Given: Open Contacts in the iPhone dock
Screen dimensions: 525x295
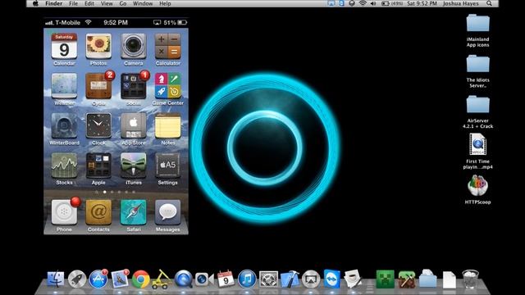Looking at the screenshot, I should click(98, 213).
